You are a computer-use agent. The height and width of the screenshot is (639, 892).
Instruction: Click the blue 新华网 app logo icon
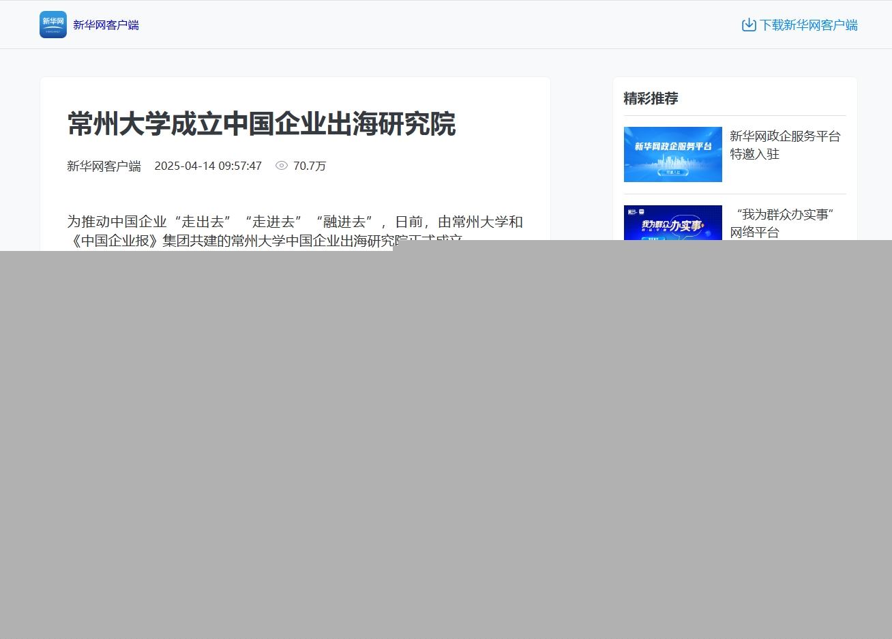[53, 25]
